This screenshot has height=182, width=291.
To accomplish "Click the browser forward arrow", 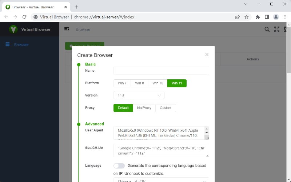I will [x=15, y=17].
